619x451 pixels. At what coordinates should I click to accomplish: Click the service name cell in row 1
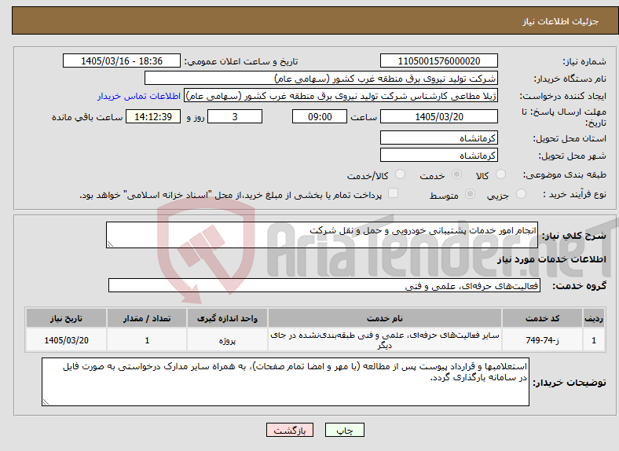pyautogui.click(x=384, y=340)
